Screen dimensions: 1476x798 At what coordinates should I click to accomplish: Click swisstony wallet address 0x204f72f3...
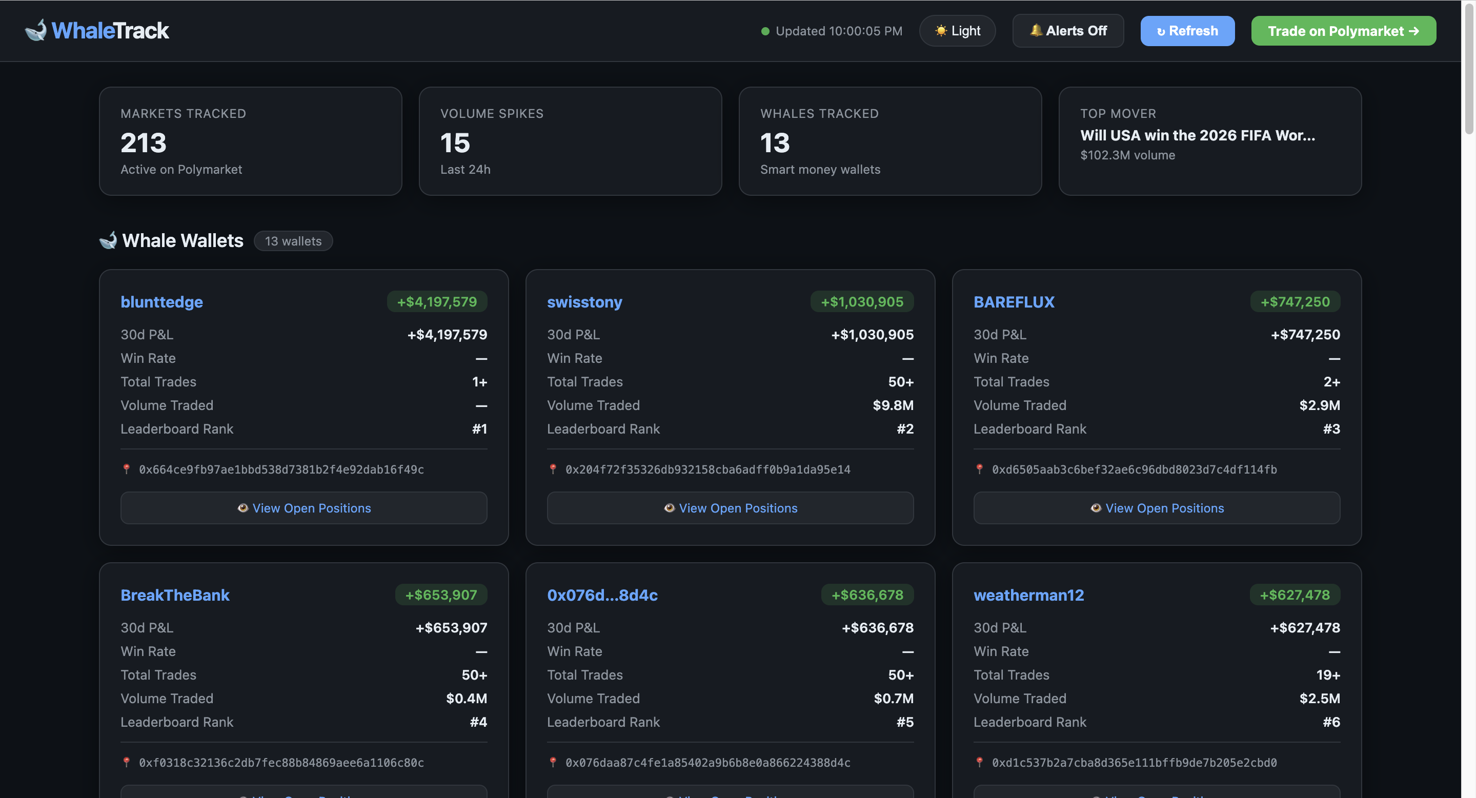pos(707,469)
